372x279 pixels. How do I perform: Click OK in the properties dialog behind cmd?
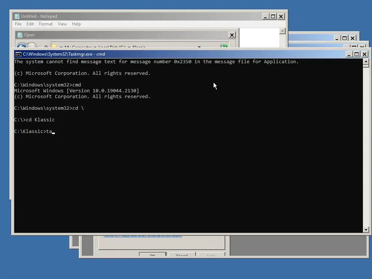pos(153,254)
